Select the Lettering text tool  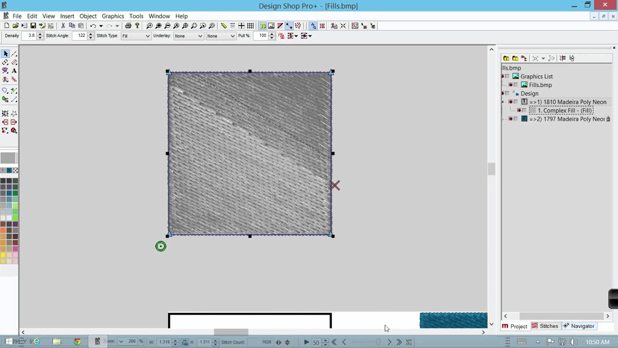[14, 71]
